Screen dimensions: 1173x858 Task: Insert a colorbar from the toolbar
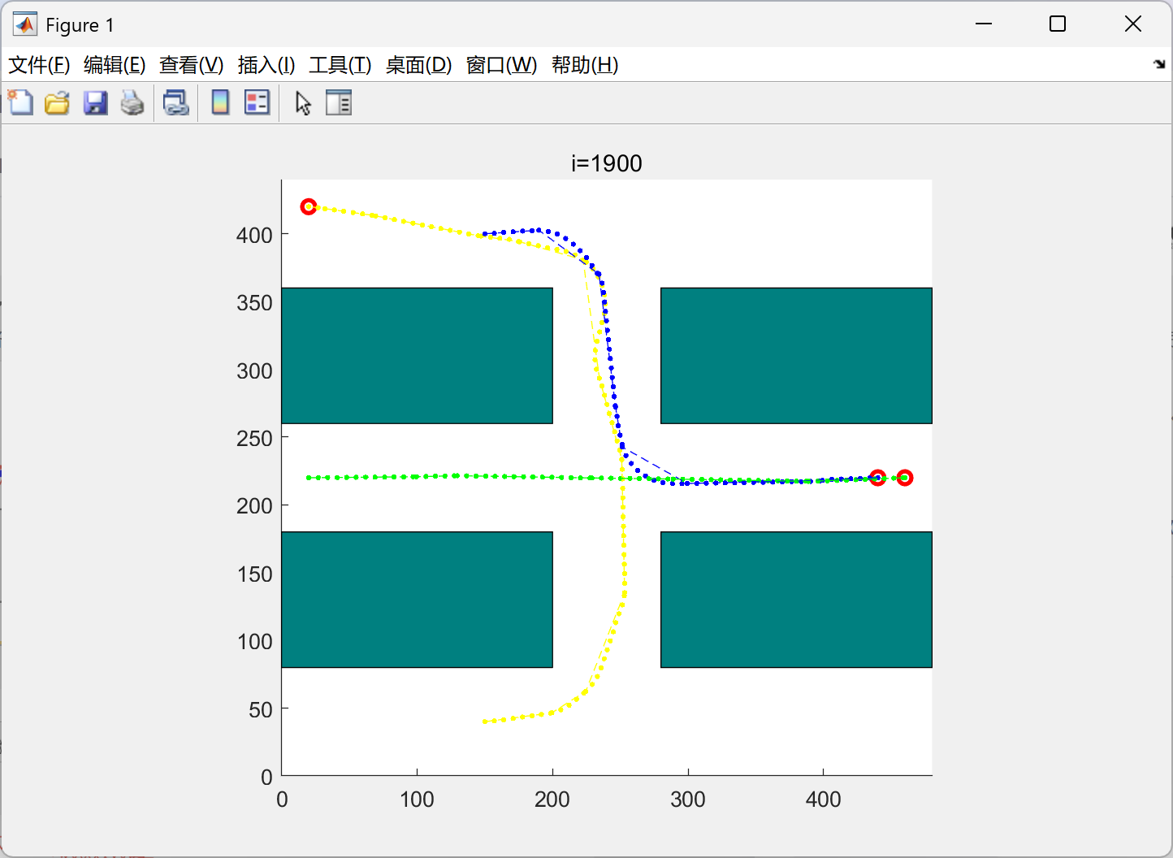coord(220,102)
